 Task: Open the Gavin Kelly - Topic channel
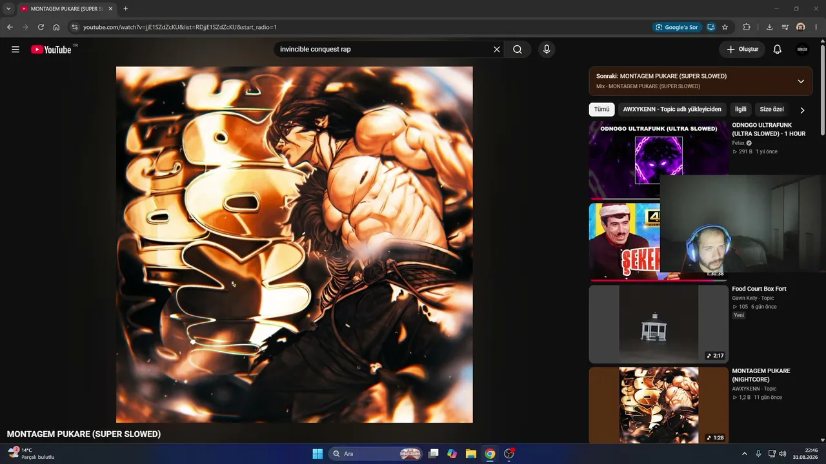752,298
